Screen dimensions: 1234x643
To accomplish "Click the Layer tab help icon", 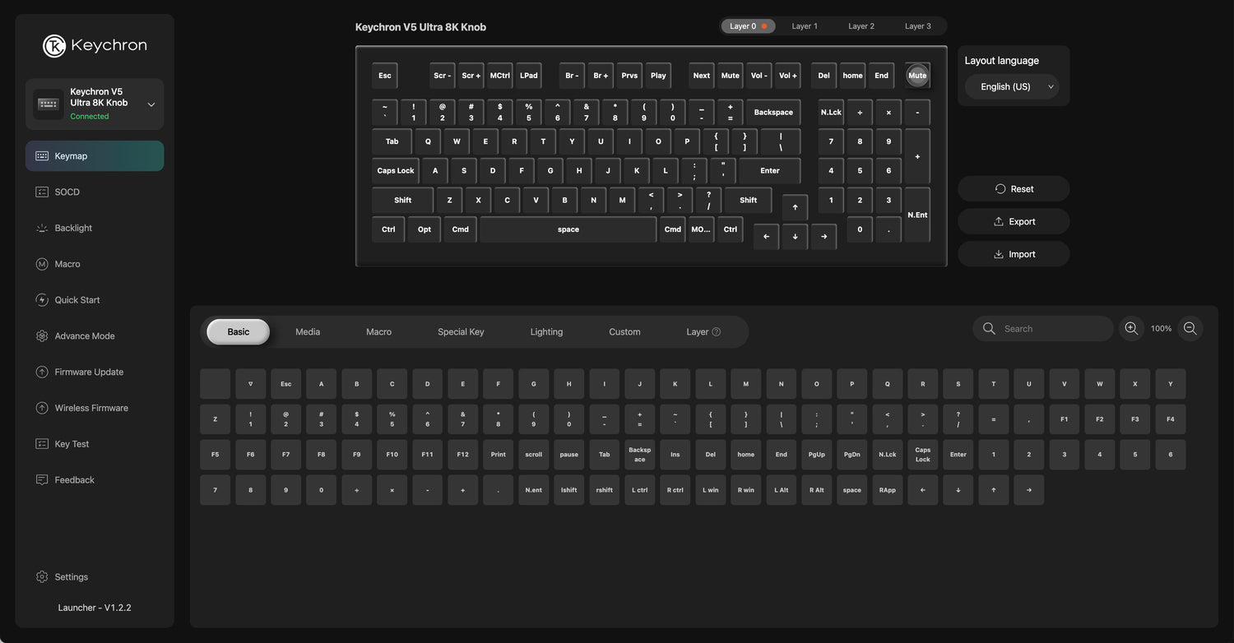I will click(x=716, y=332).
